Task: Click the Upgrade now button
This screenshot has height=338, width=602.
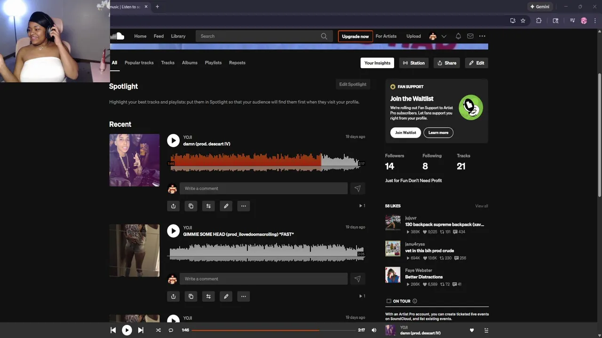Action: pyautogui.click(x=355, y=36)
